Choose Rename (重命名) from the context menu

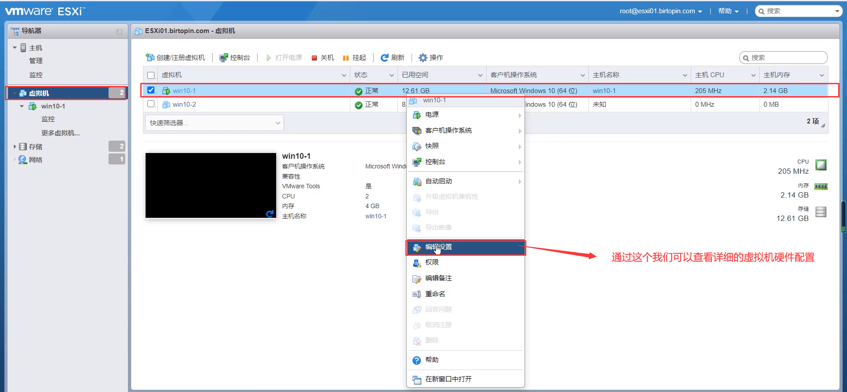[465, 294]
